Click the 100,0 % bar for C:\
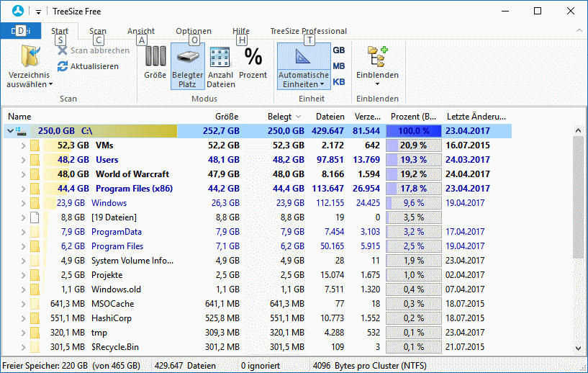Image resolution: width=588 pixels, height=373 pixels. (x=414, y=131)
